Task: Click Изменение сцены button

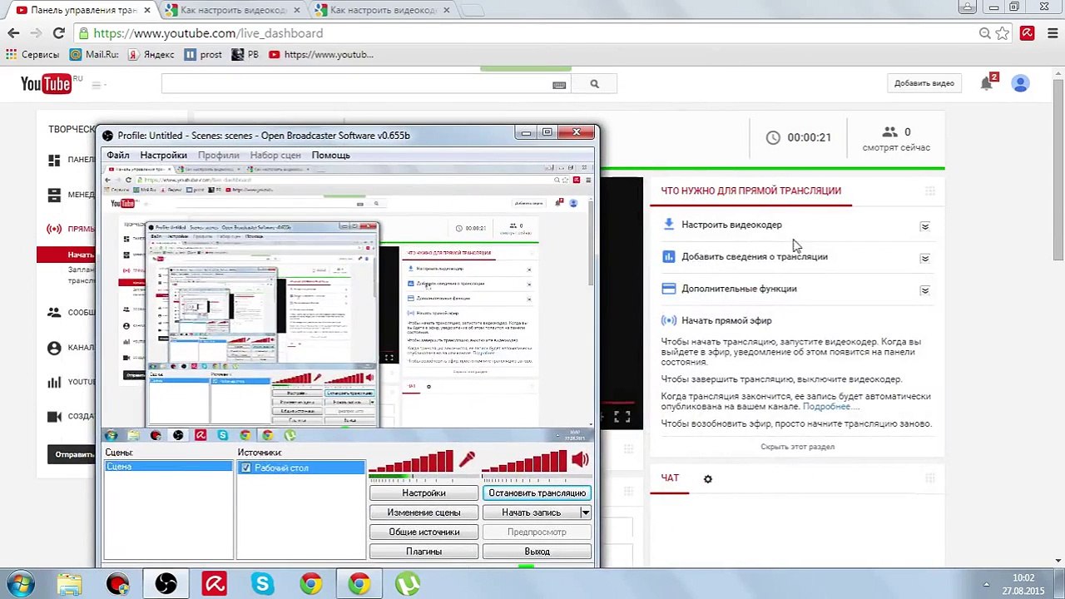Action: tap(424, 512)
